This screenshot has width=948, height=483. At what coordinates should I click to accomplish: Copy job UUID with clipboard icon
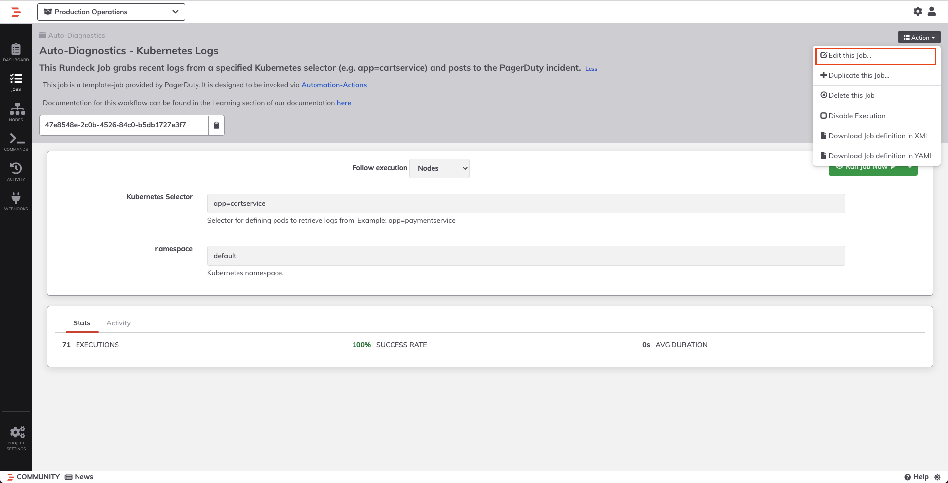pos(216,125)
